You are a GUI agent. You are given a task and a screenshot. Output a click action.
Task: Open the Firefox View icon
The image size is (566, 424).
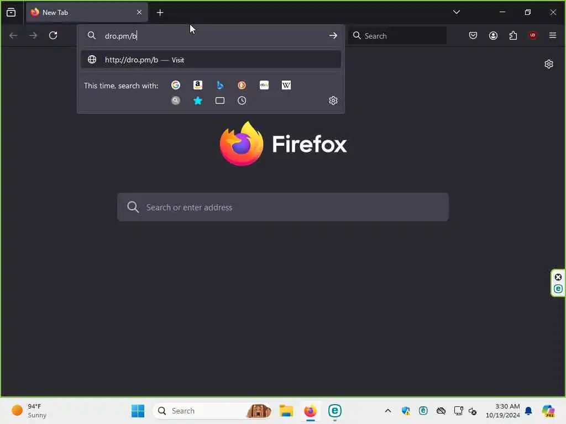point(11,13)
